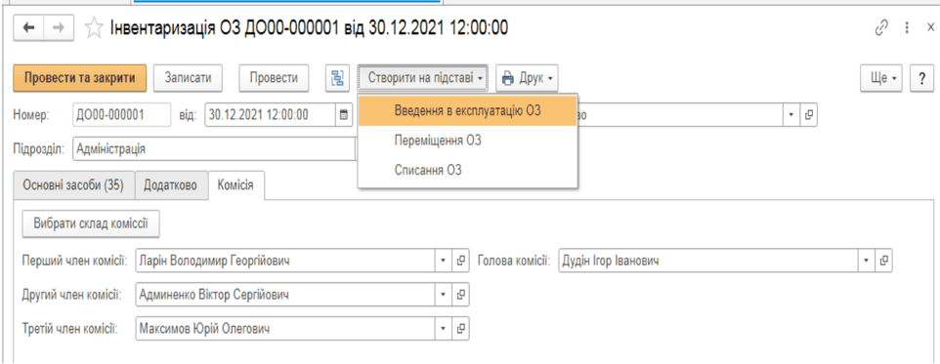Image resolution: width=940 pixels, height=364 pixels.
Task: Go forward with the right arrow button
Action: tap(59, 28)
